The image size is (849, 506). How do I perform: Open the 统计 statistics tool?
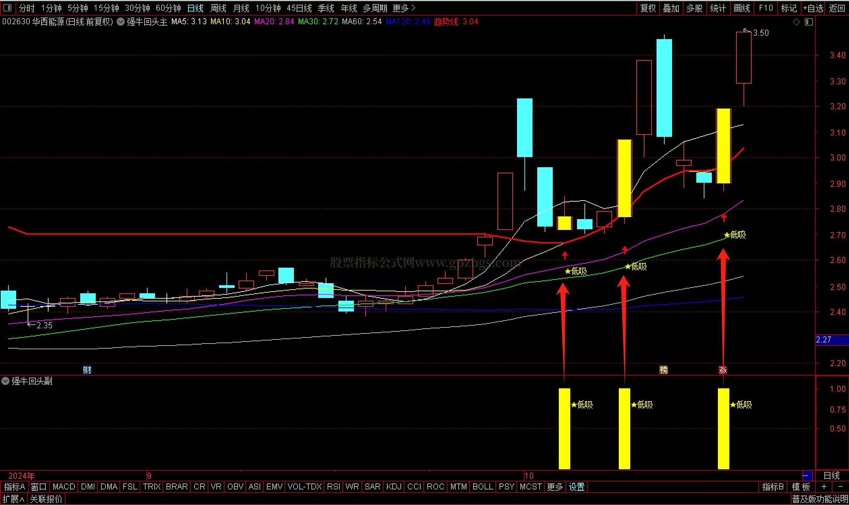(718, 8)
